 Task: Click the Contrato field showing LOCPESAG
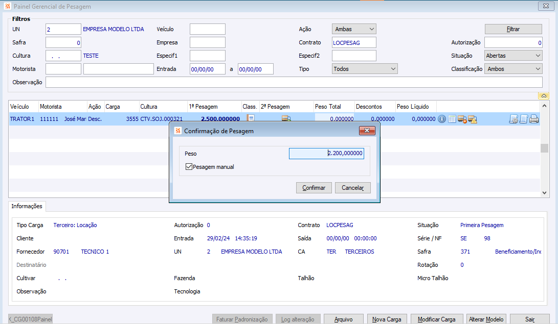click(x=354, y=42)
